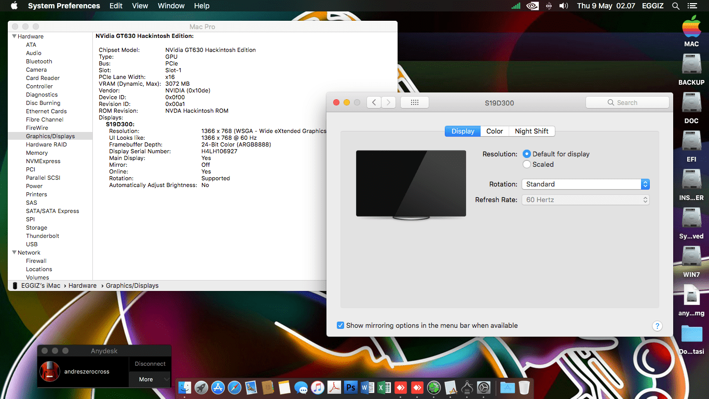Open Spotlight search magnifier

point(676,6)
